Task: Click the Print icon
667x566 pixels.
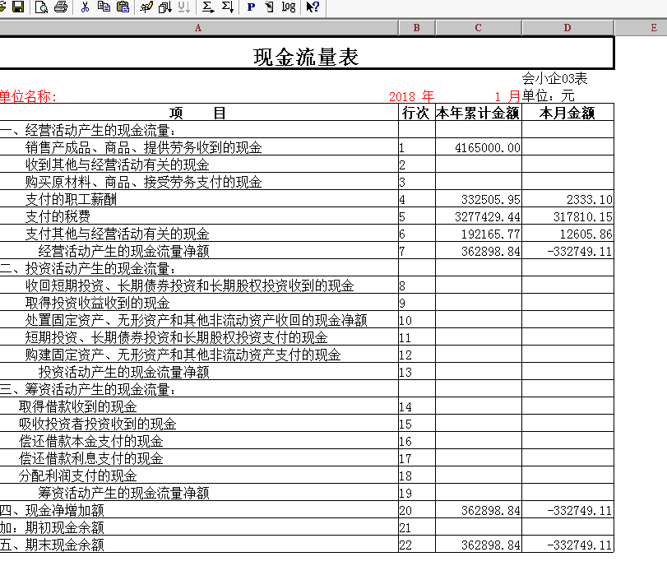Action: (61, 7)
